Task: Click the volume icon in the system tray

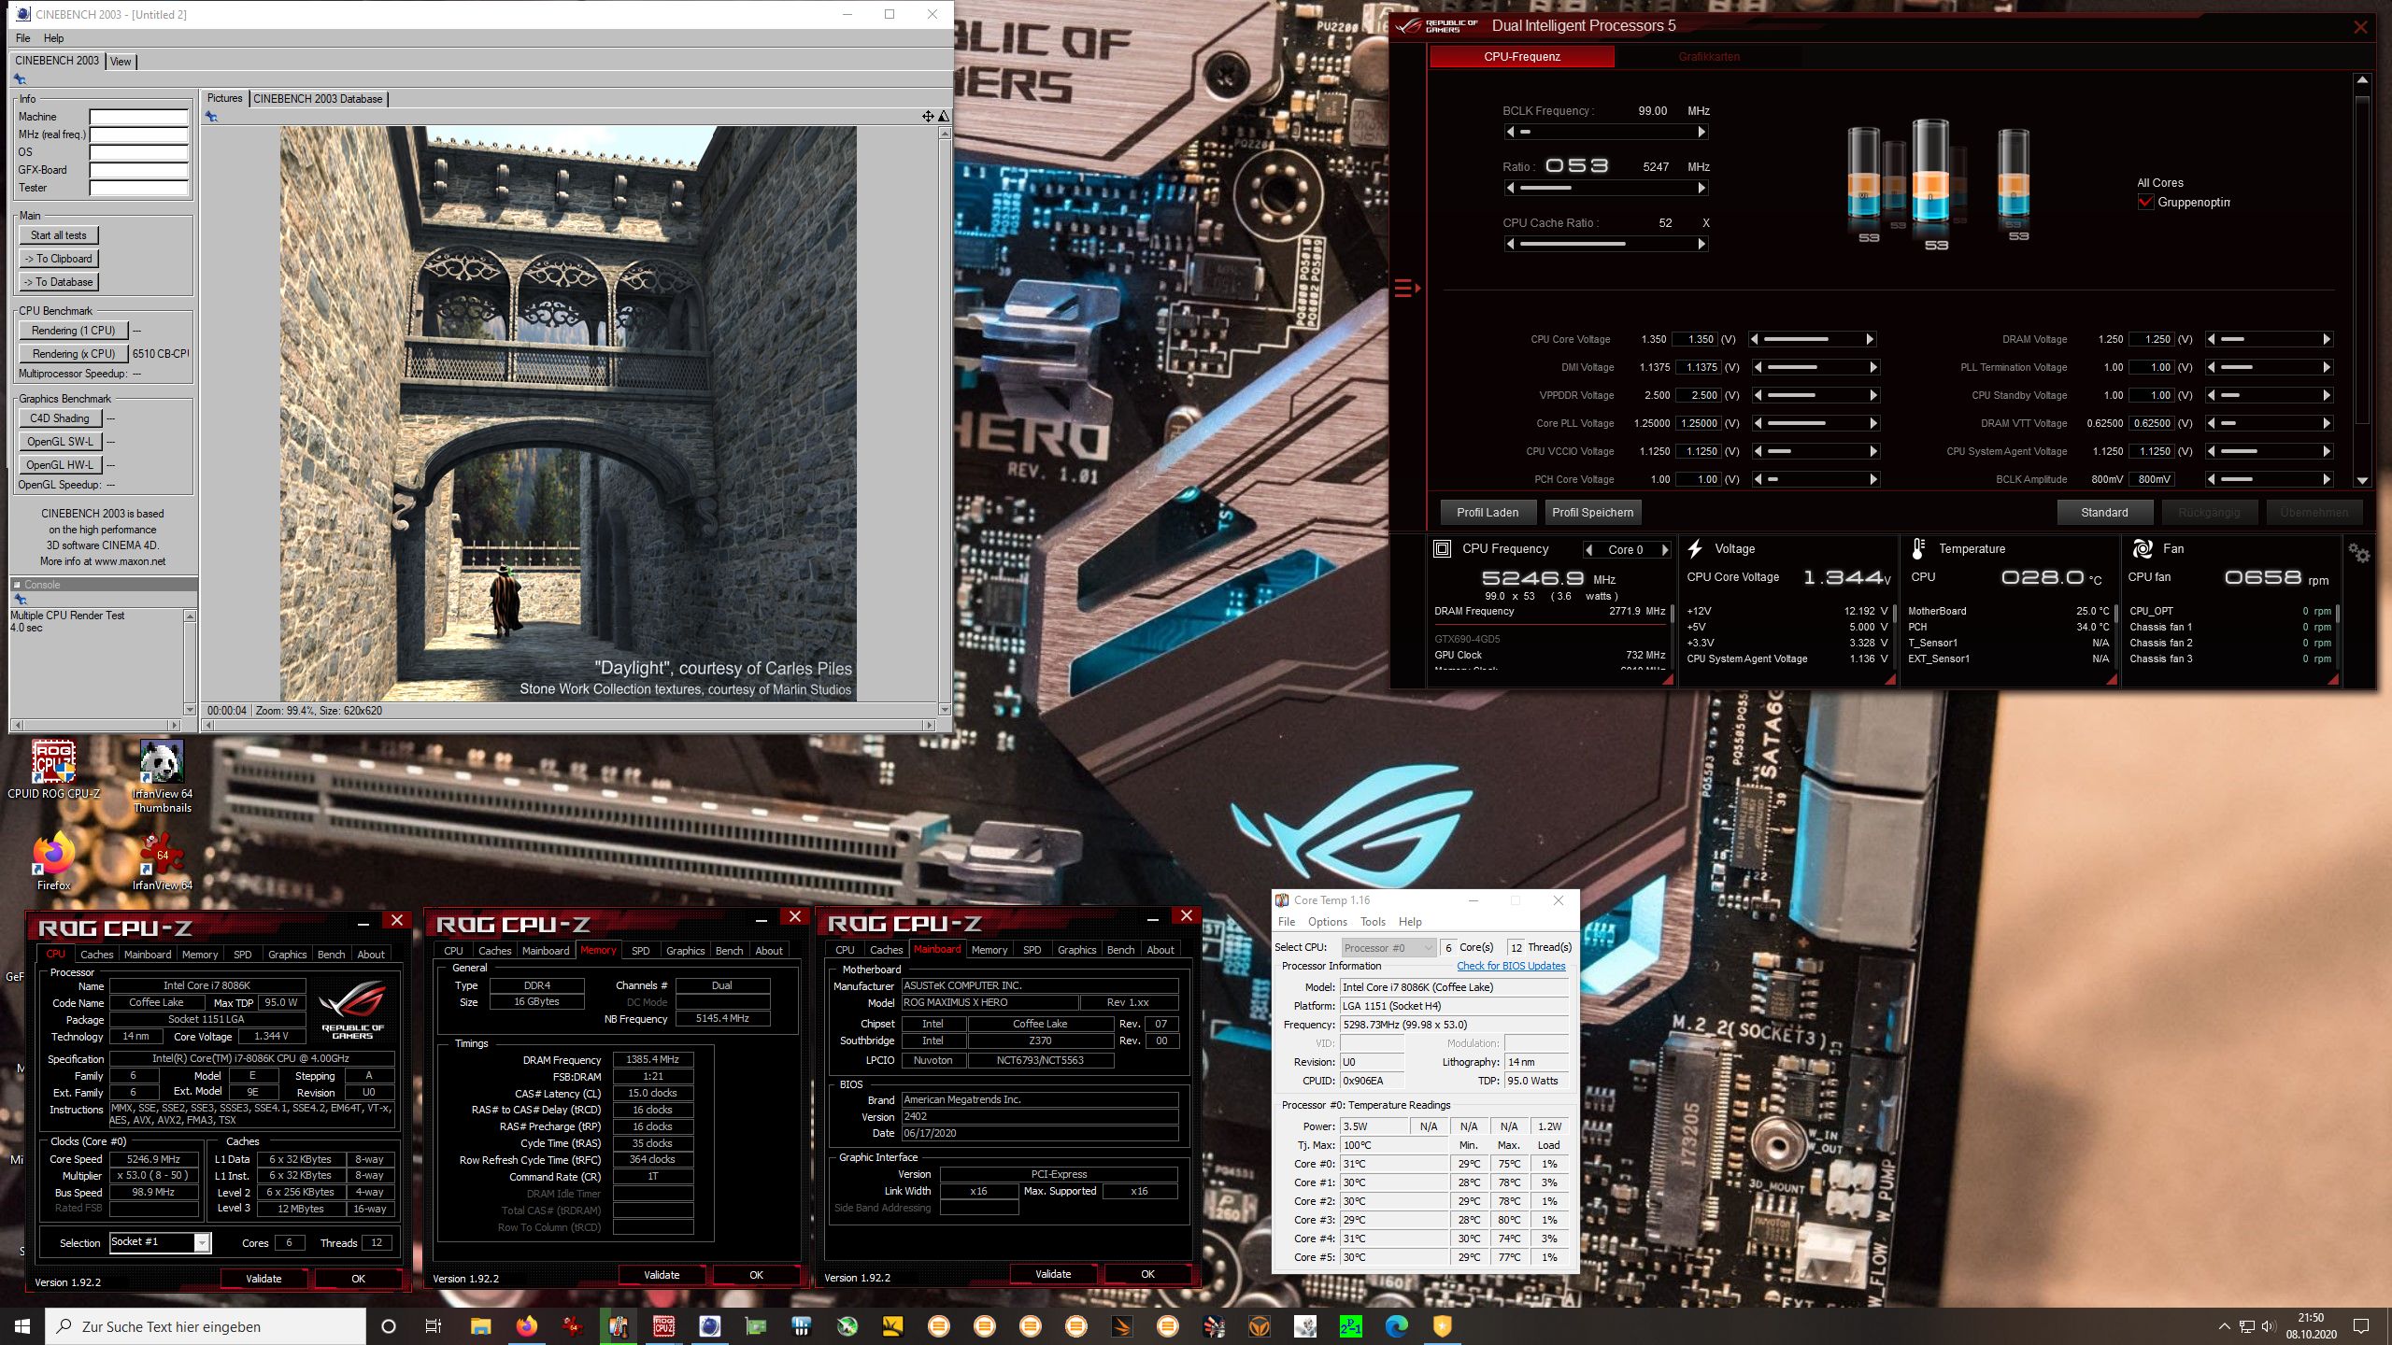Action: (2269, 1326)
